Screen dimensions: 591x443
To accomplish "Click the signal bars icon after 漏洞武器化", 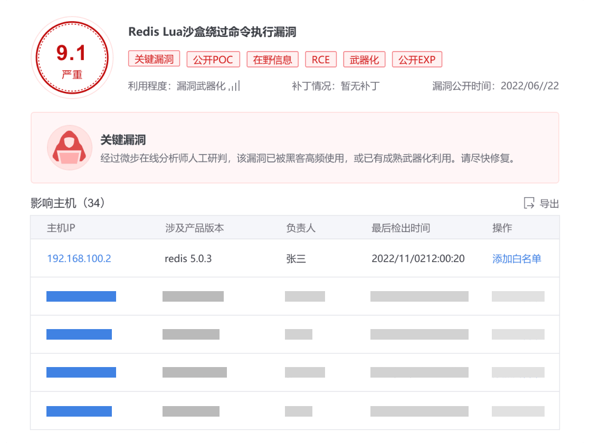I will (234, 86).
